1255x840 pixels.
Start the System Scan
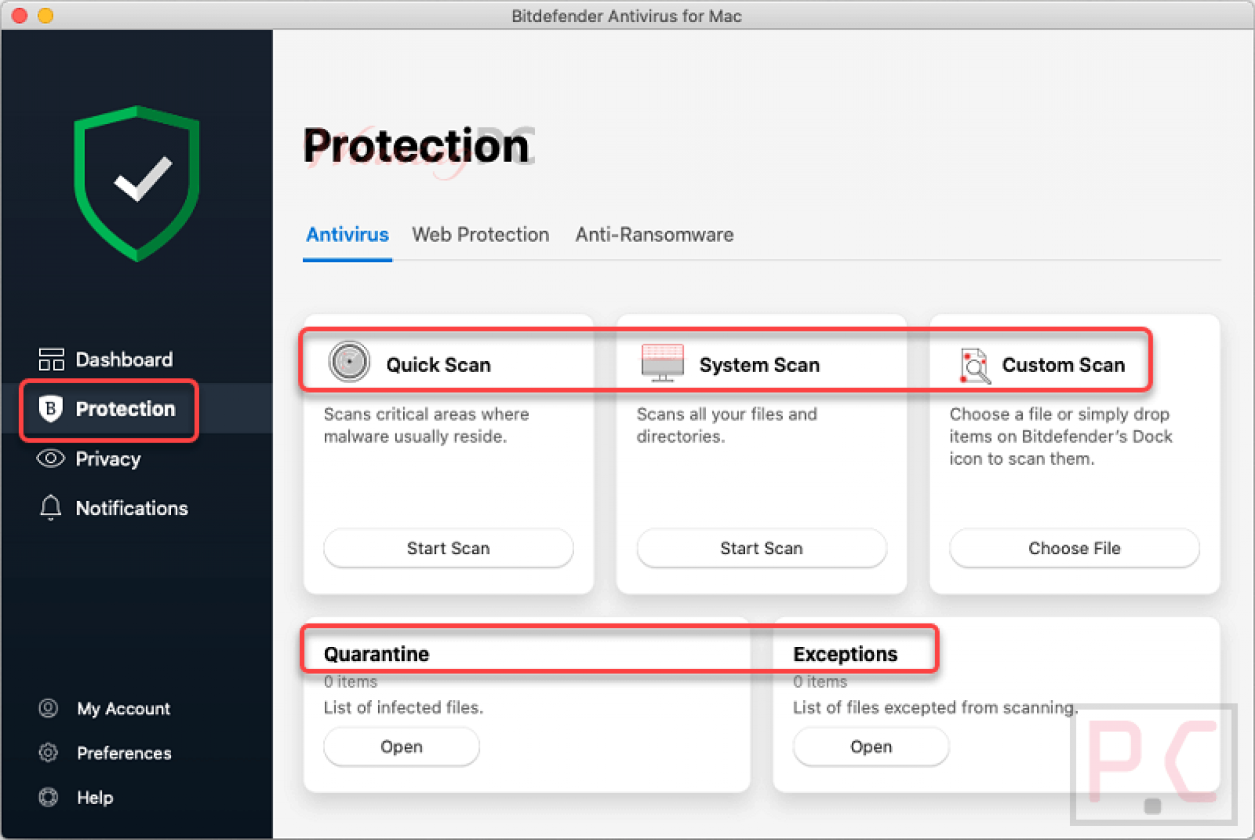(762, 548)
